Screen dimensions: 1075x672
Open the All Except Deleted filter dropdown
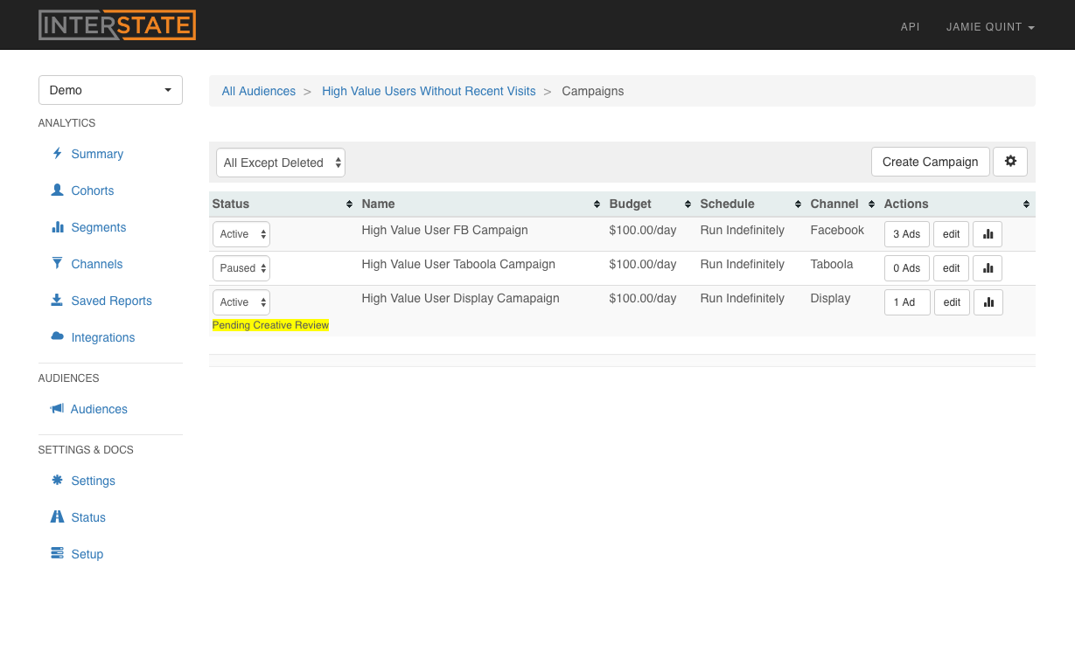(281, 163)
